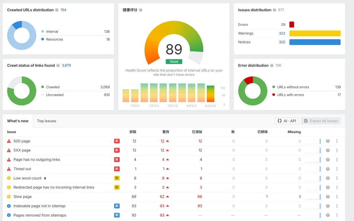This screenshot has width=354, height=221.
Task: Open Indexable page not in sitemap issue
Action: pos(39,206)
